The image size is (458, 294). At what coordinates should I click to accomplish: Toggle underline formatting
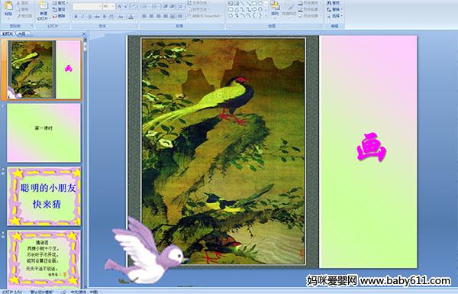pos(89,17)
